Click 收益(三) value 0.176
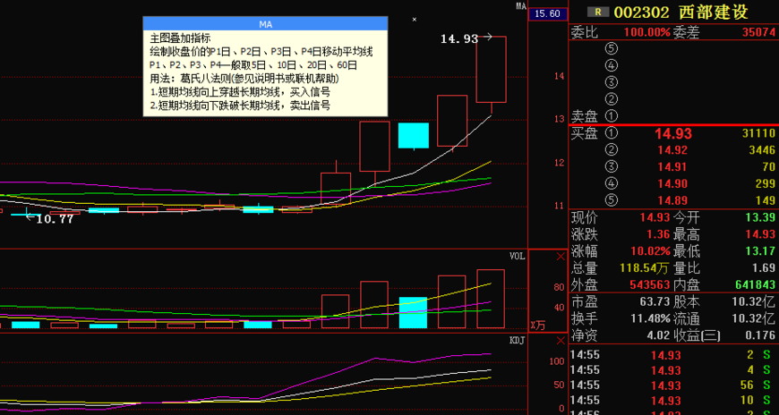The width and height of the screenshot is (779, 415). [758, 335]
